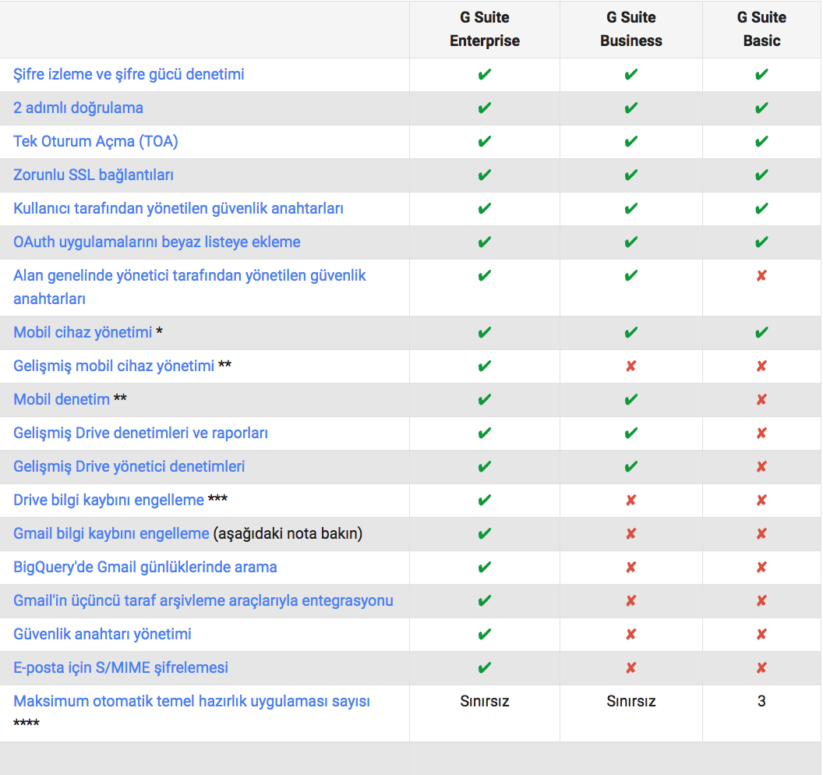Click Enterprise checkmark for E-posta S/MIME şifrelemesi
Viewport: 823px width, 775px height.
point(485,668)
